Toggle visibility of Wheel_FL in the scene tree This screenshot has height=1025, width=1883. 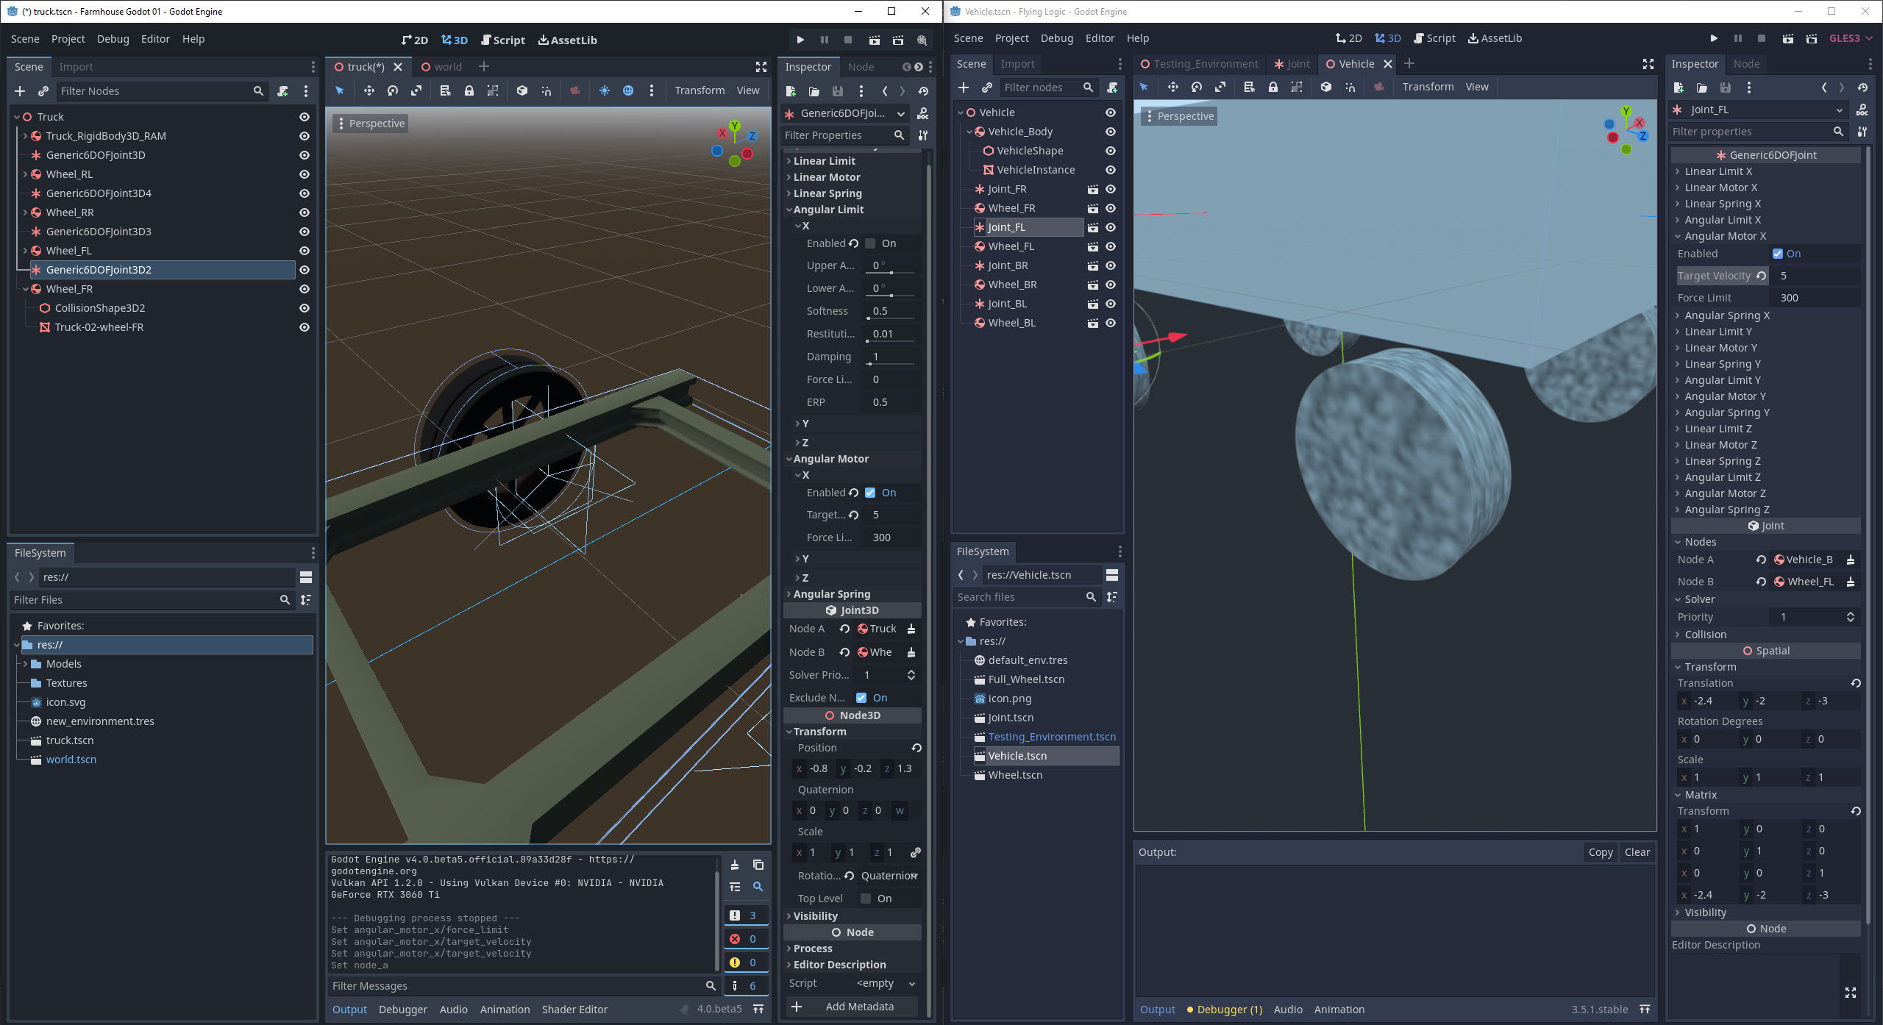[304, 250]
